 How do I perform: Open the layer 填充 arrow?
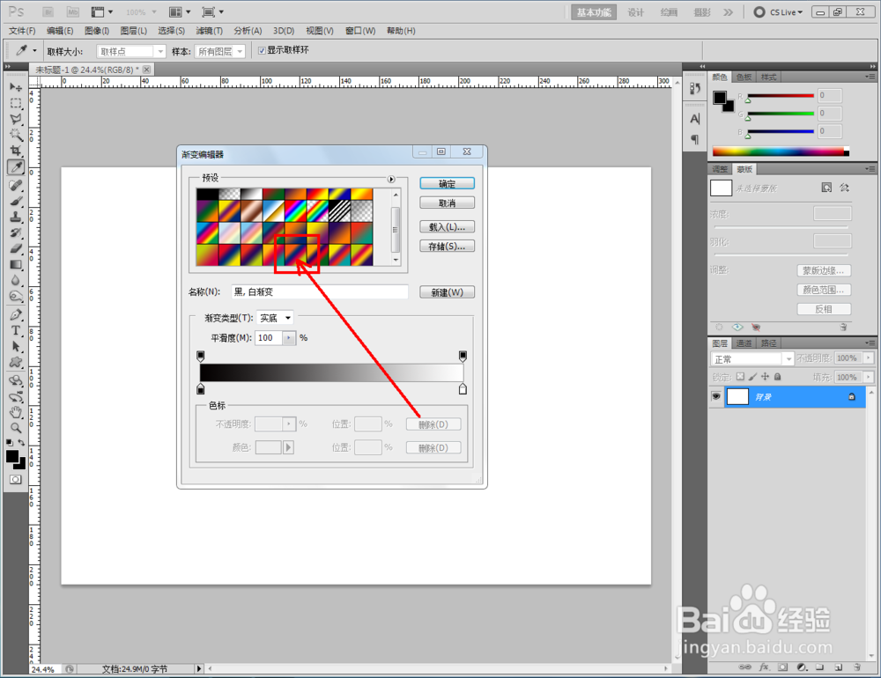tap(869, 377)
